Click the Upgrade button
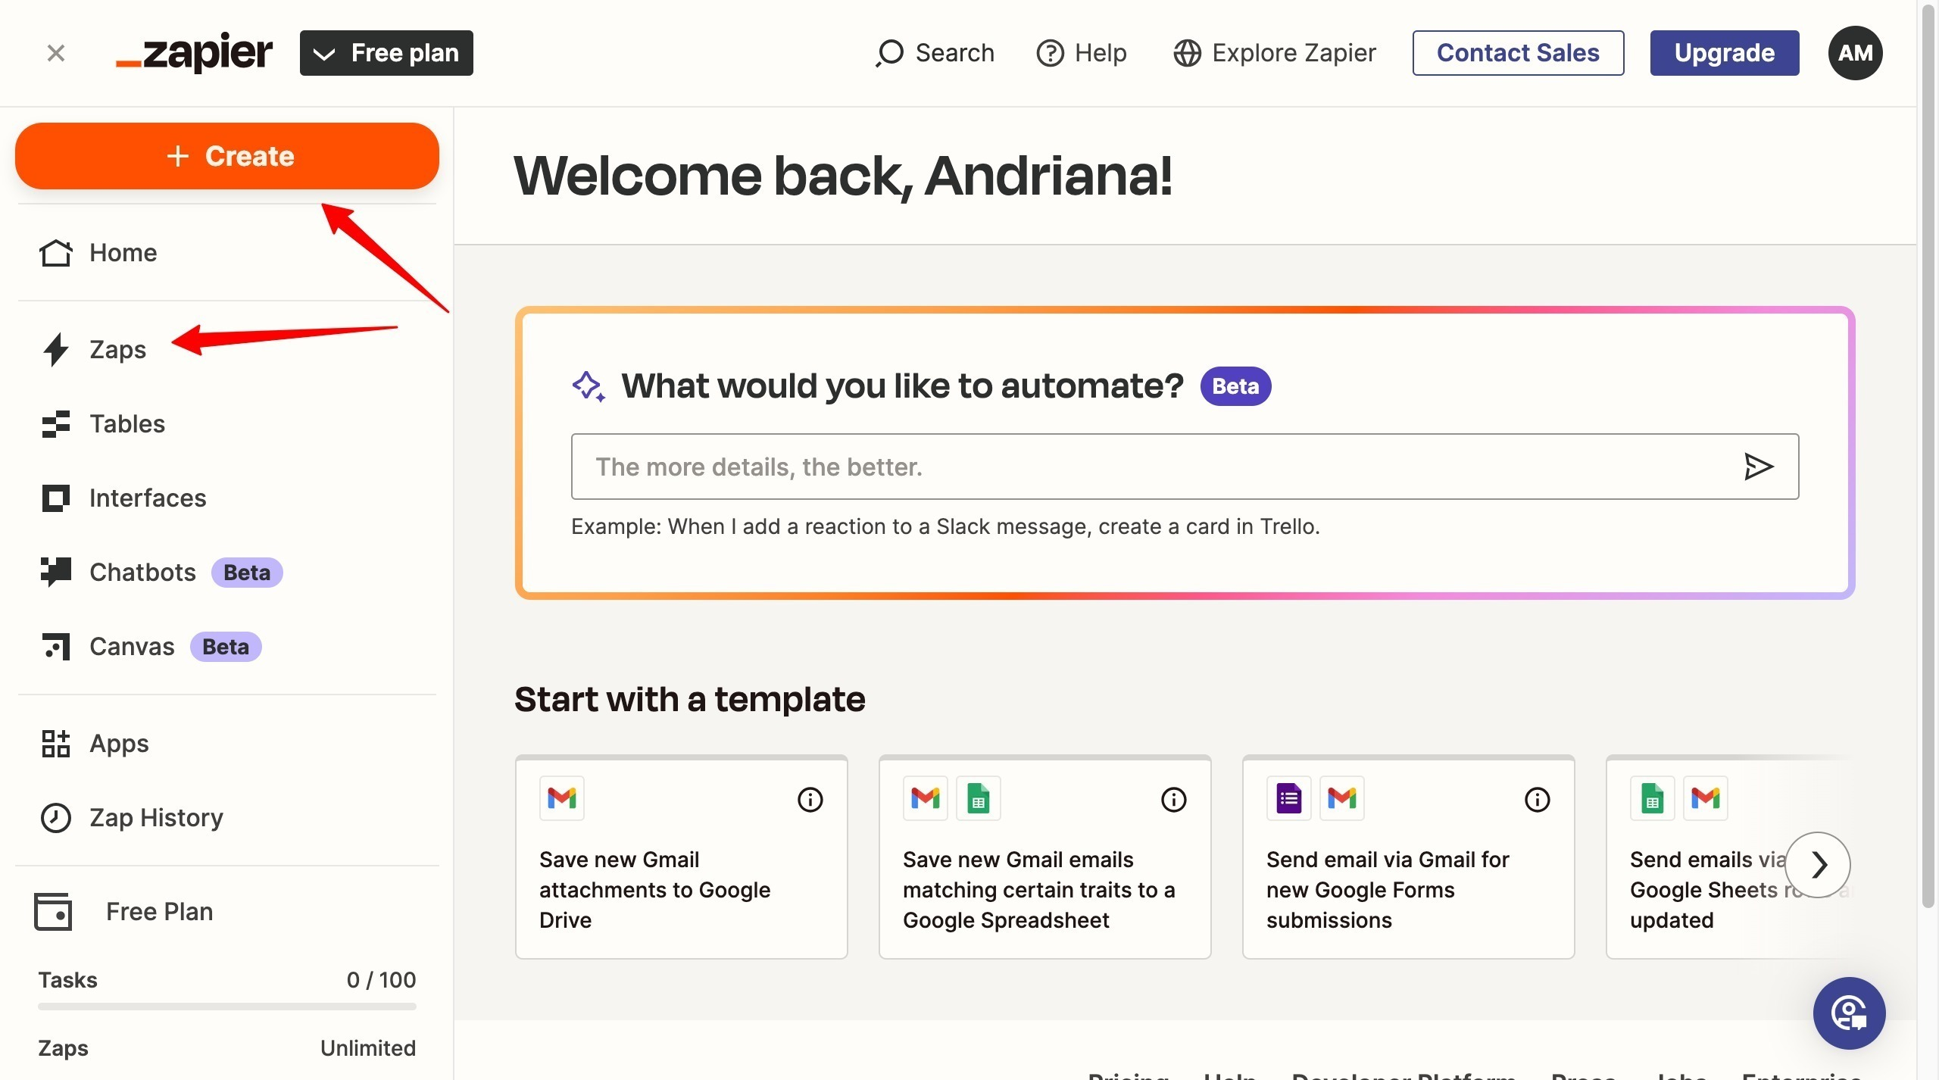This screenshot has height=1080, width=1939. (x=1724, y=53)
